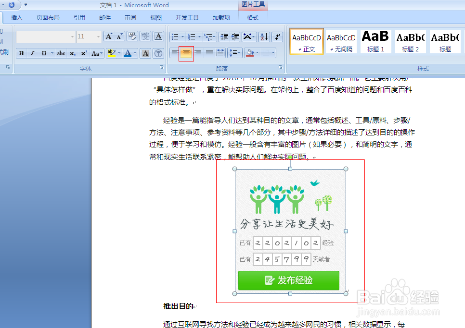
Task: Switch to the 插入 ribbon tab
Action: [16, 17]
